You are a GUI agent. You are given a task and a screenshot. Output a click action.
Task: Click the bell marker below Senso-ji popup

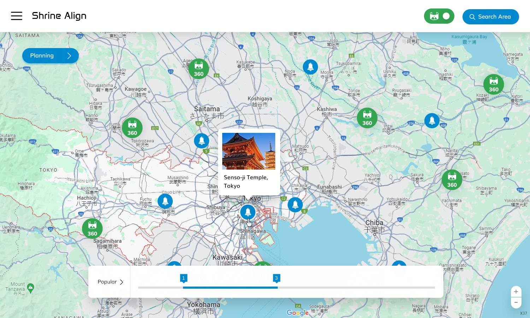pos(248,212)
